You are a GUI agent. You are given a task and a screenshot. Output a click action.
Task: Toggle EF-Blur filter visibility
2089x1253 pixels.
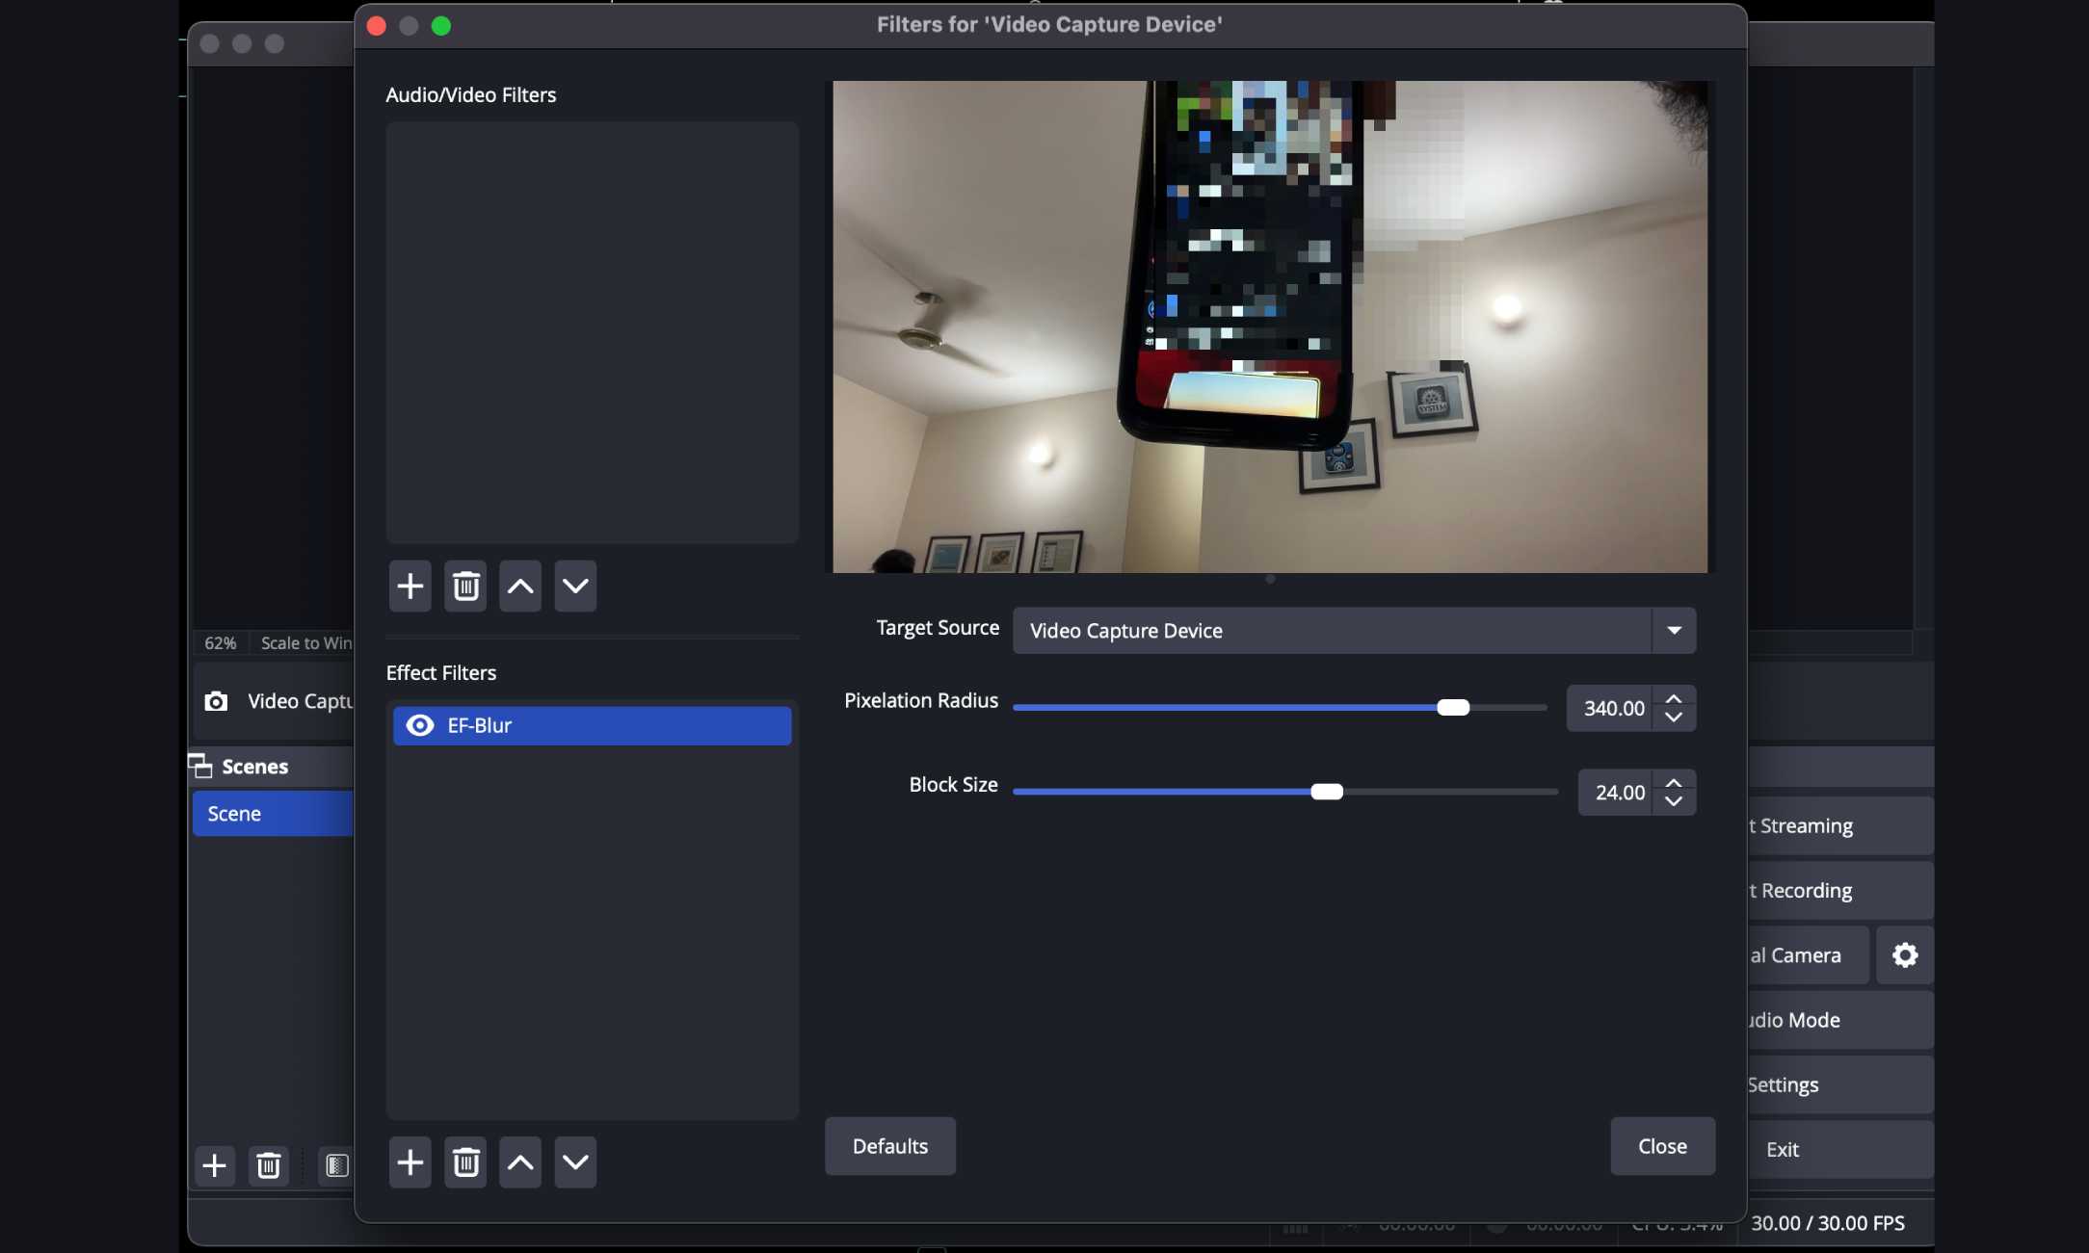(419, 725)
